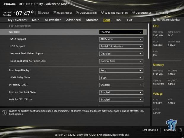This screenshot has width=184, height=138.
Task: Click the 3.312 V reading
Action: [x=157, y=113]
